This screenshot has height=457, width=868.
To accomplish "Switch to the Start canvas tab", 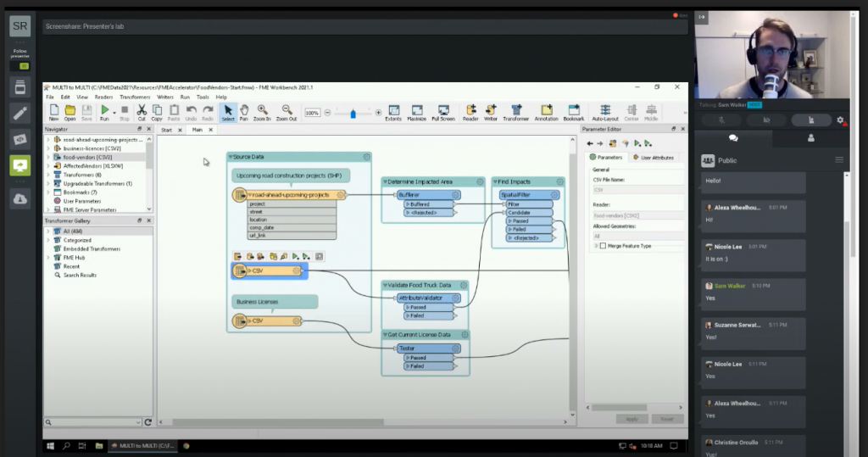I will 167,130.
